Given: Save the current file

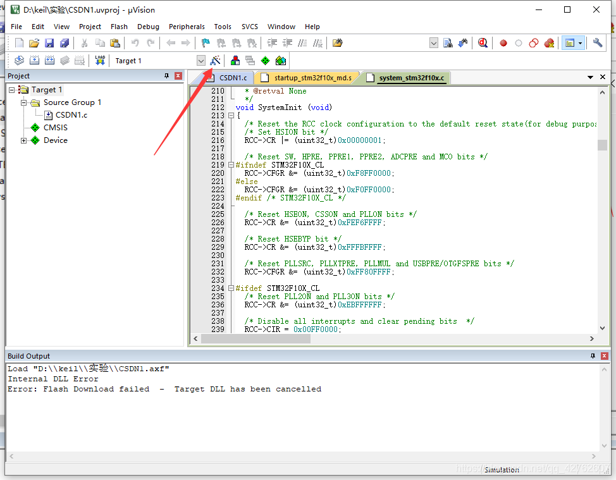Looking at the screenshot, I should click(49, 43).
